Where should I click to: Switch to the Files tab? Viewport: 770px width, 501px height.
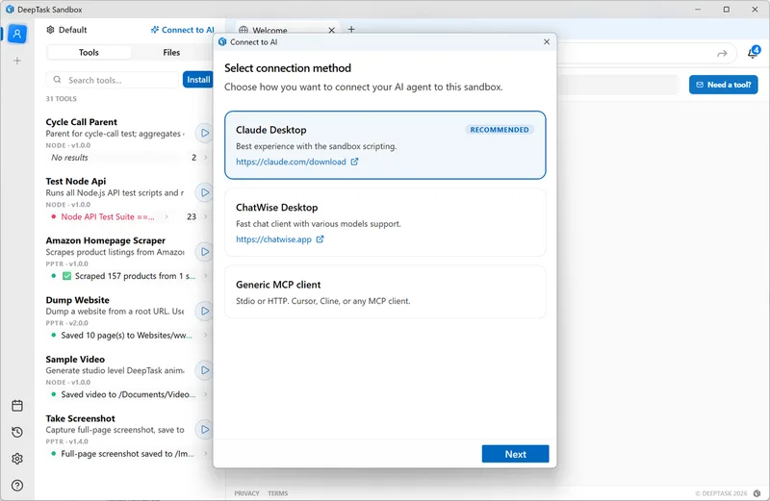click(x=171, y=53)
